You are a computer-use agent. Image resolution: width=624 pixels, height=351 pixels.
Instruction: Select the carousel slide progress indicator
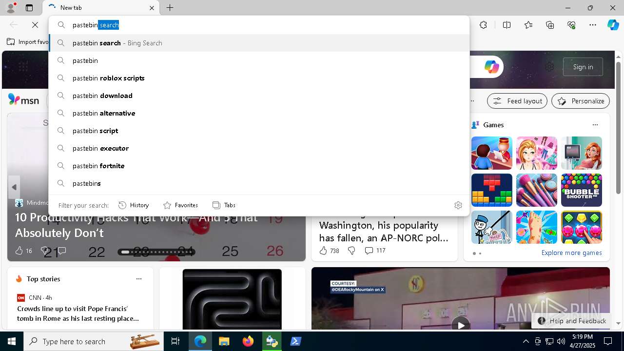point(156,252)
